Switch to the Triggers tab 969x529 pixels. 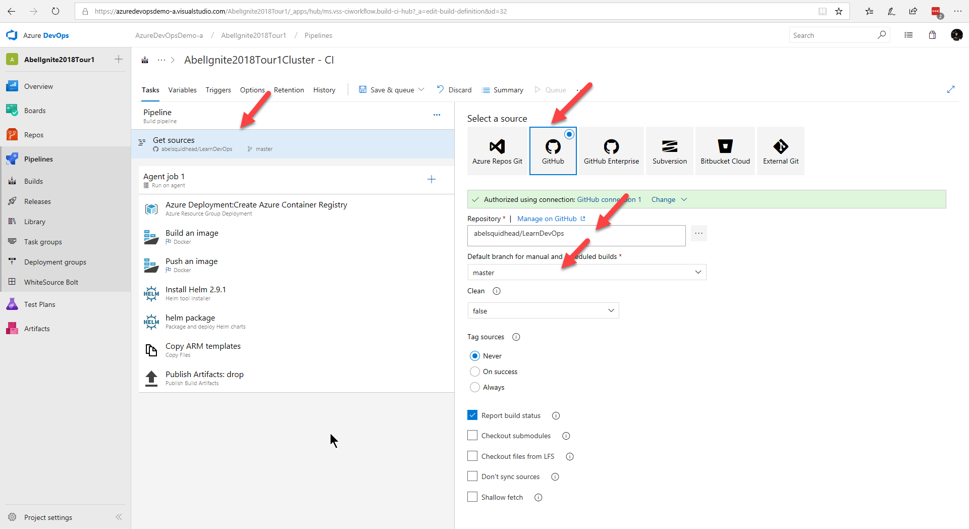coord(218,90)
